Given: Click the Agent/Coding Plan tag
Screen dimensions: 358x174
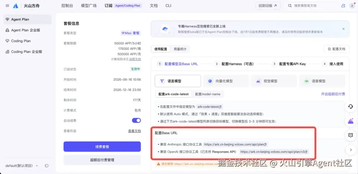Looking at the screenshot, I should pyautogui.click(x=128, y=6).
